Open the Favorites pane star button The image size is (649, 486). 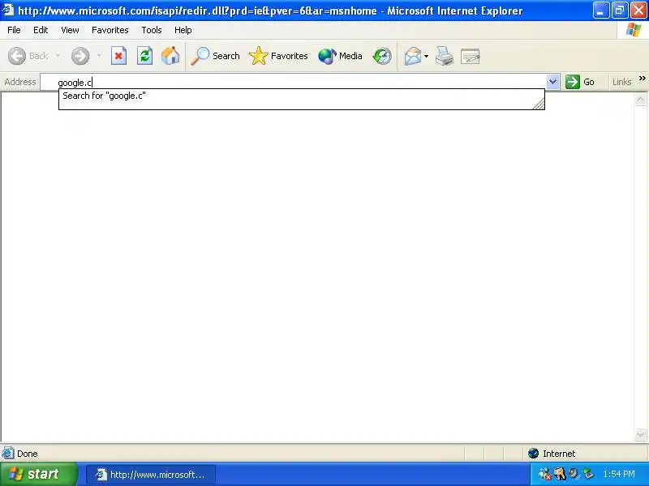[x=278, y=56]
